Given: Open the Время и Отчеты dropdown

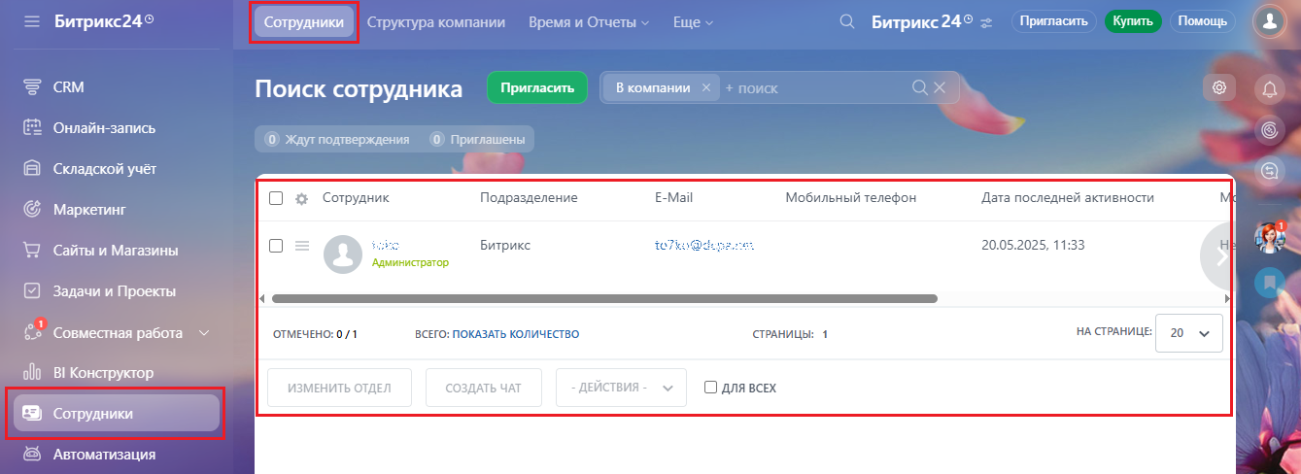Looking at the screenshot, I should click(x=589, y=21).
